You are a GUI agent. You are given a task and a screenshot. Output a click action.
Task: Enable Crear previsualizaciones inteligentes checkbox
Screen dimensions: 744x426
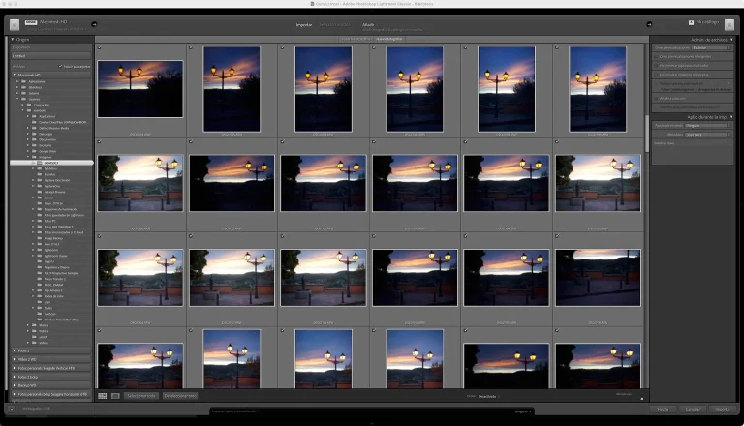click(656, 57)
